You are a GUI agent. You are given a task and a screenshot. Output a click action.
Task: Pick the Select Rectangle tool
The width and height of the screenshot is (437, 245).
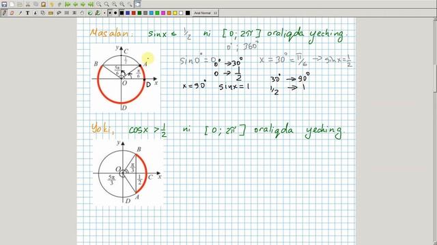67,13
